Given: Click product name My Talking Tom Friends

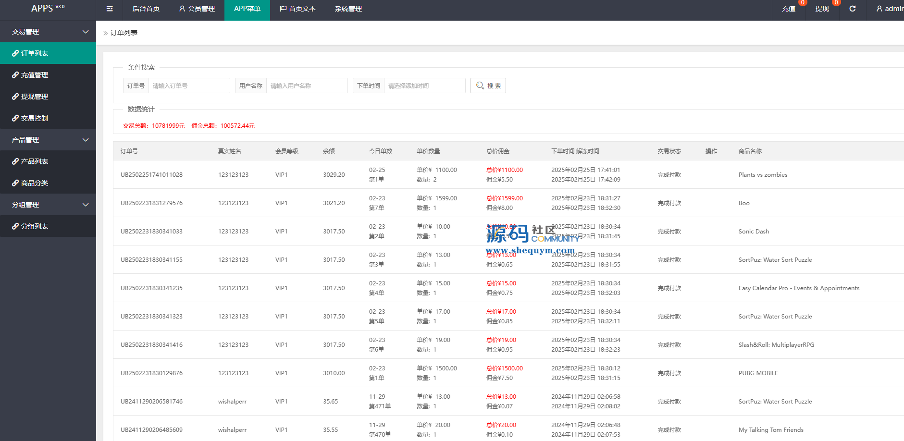Looking at the screenshot, I should coord(771,430).
